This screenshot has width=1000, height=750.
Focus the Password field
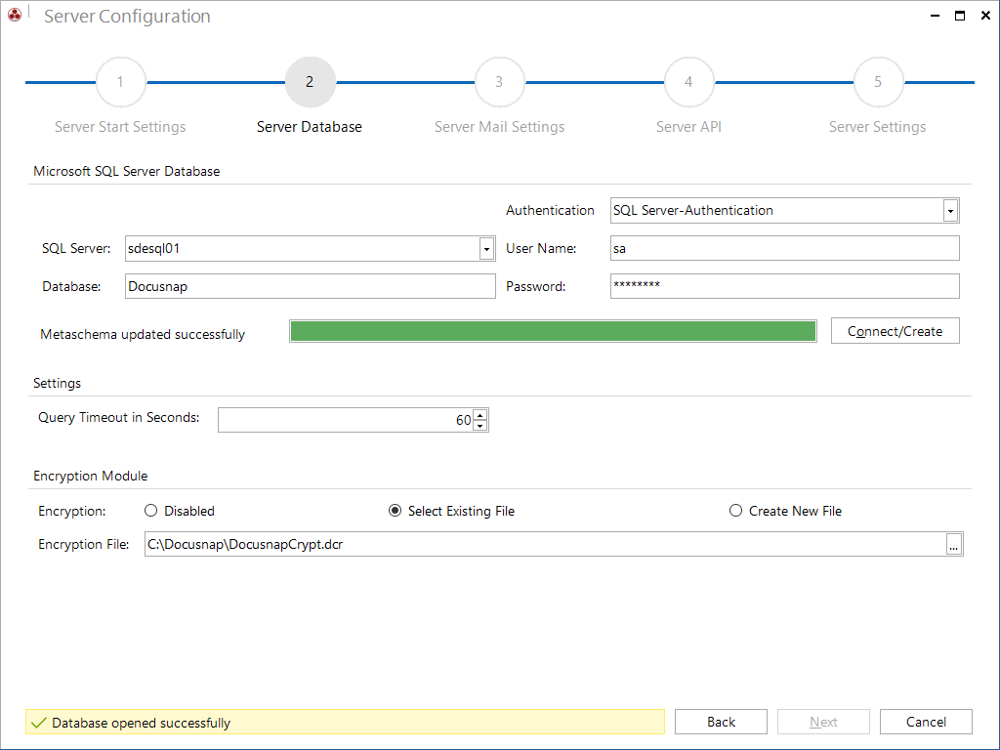(784, 286)
